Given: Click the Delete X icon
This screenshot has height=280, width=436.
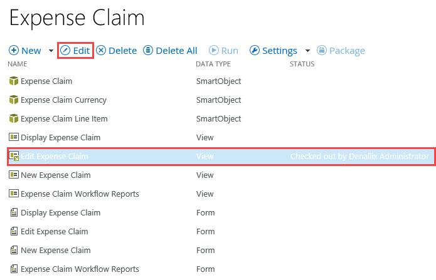Looking at the screenshot, I should tap(101, 51).
